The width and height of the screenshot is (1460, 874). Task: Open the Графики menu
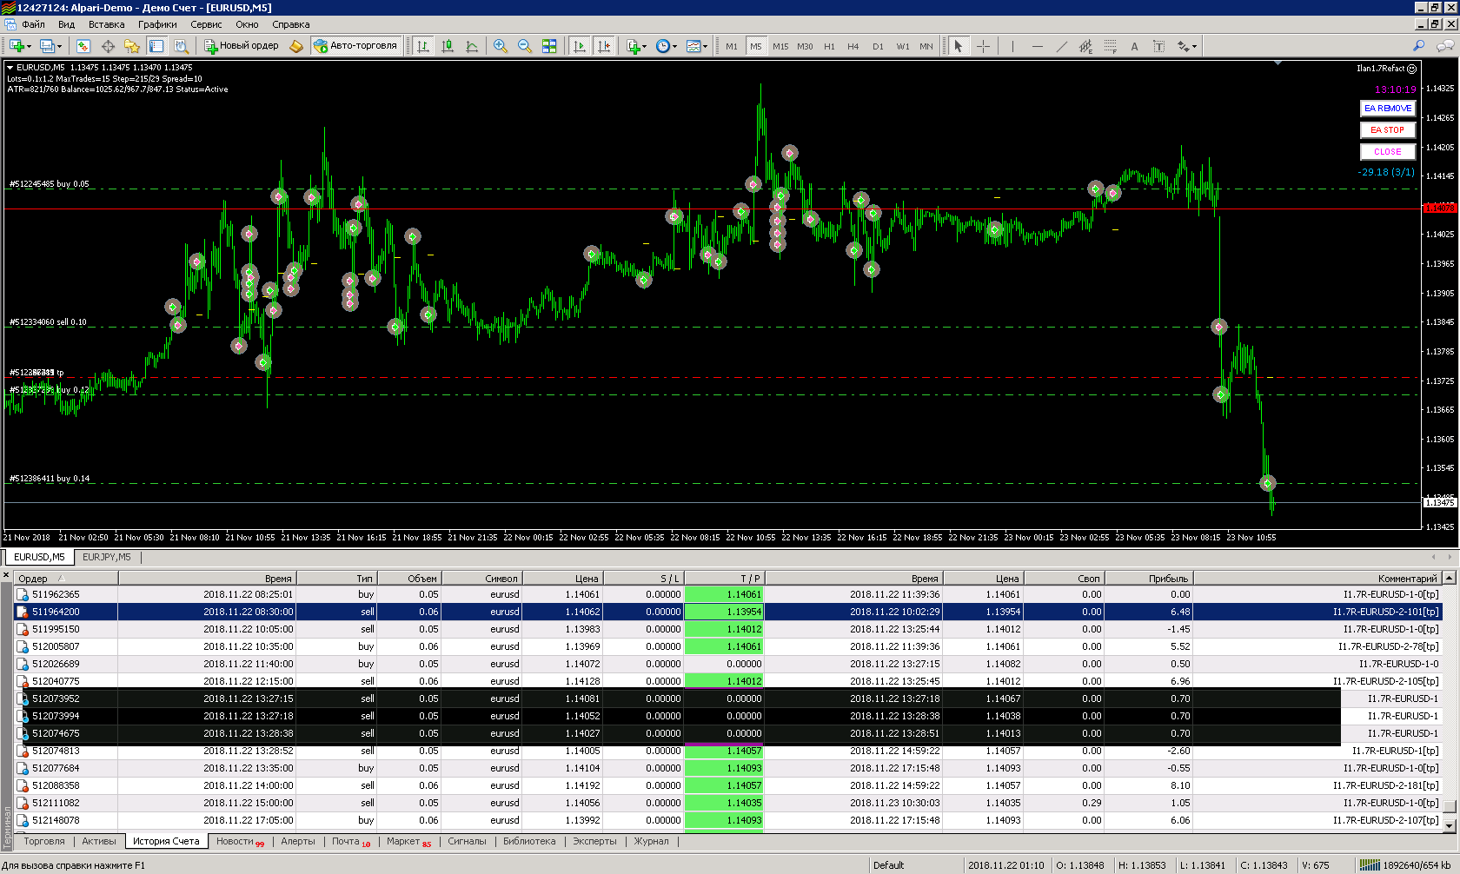[x=157, y=24]
